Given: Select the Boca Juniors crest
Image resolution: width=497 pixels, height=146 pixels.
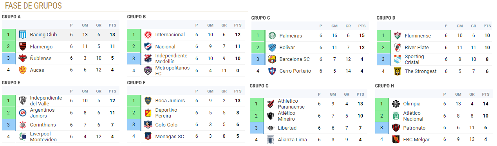Looking at the screenshot, I should coord(148,101).
